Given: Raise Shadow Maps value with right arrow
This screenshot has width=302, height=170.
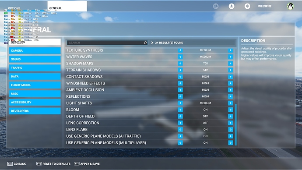Looking at the screenshot, I should pos(230,64).
